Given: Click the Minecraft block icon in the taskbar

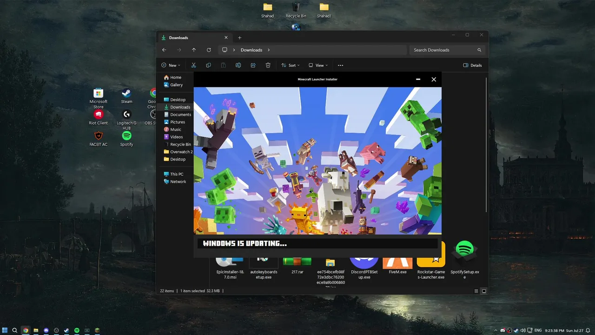Looking at the screenshot, I should 97,330.
